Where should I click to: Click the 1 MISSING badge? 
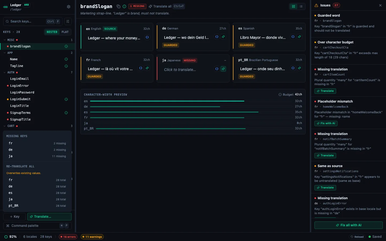tap(137, 6)
